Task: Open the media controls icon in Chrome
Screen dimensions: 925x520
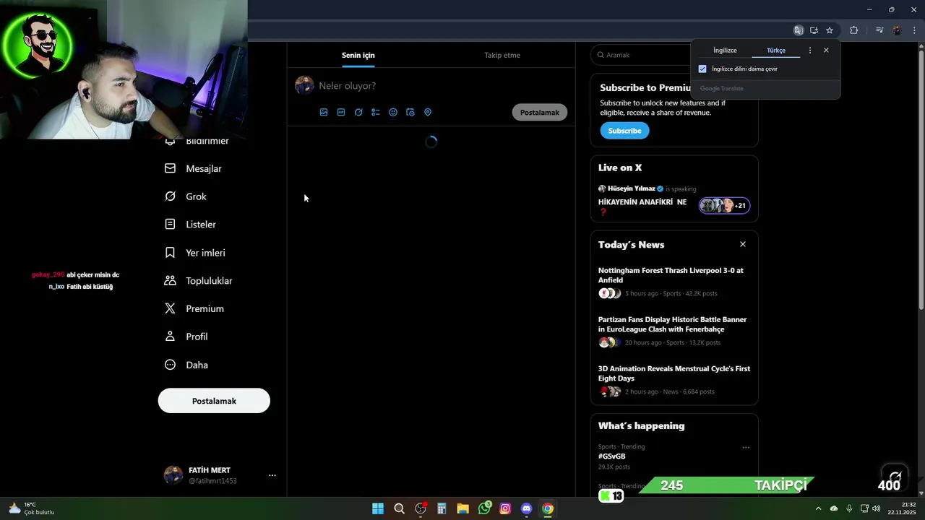Action: (879, 30)
